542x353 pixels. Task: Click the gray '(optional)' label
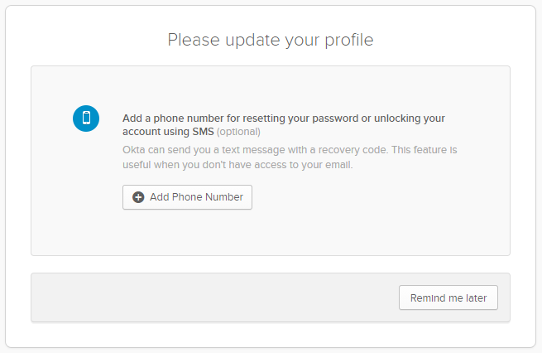pos(238,132)
